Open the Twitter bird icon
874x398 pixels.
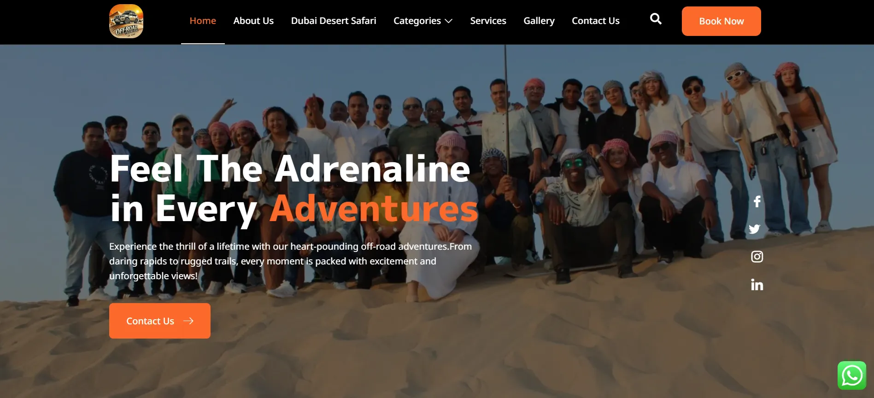[x=755, y=229]
